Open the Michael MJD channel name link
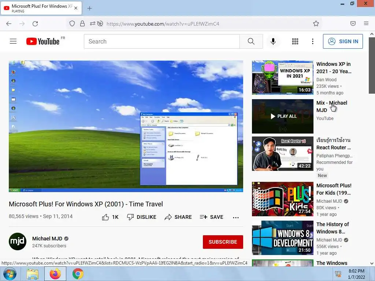The image size is (375, 281). [x=47, y=239]
